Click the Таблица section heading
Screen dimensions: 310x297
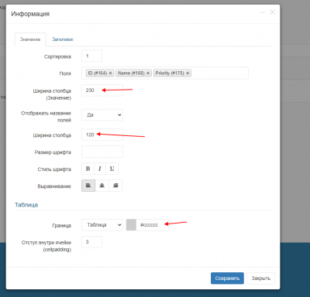tap(26, 205)
